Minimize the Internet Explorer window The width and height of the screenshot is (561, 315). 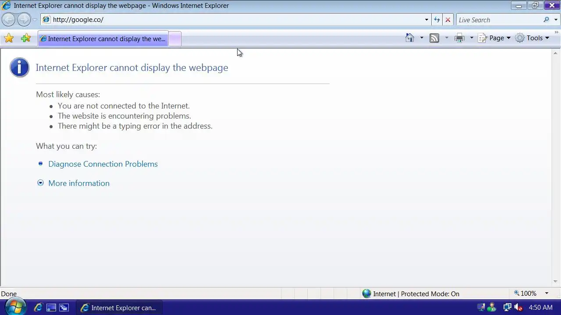click(518, 6)
